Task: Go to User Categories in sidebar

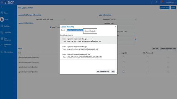Action: pos(7,39)
